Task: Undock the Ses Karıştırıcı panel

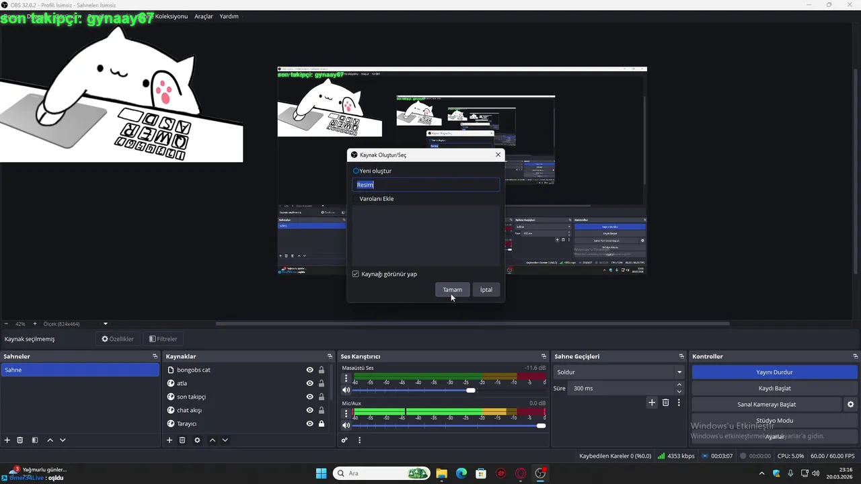Action: pos(544,356)
